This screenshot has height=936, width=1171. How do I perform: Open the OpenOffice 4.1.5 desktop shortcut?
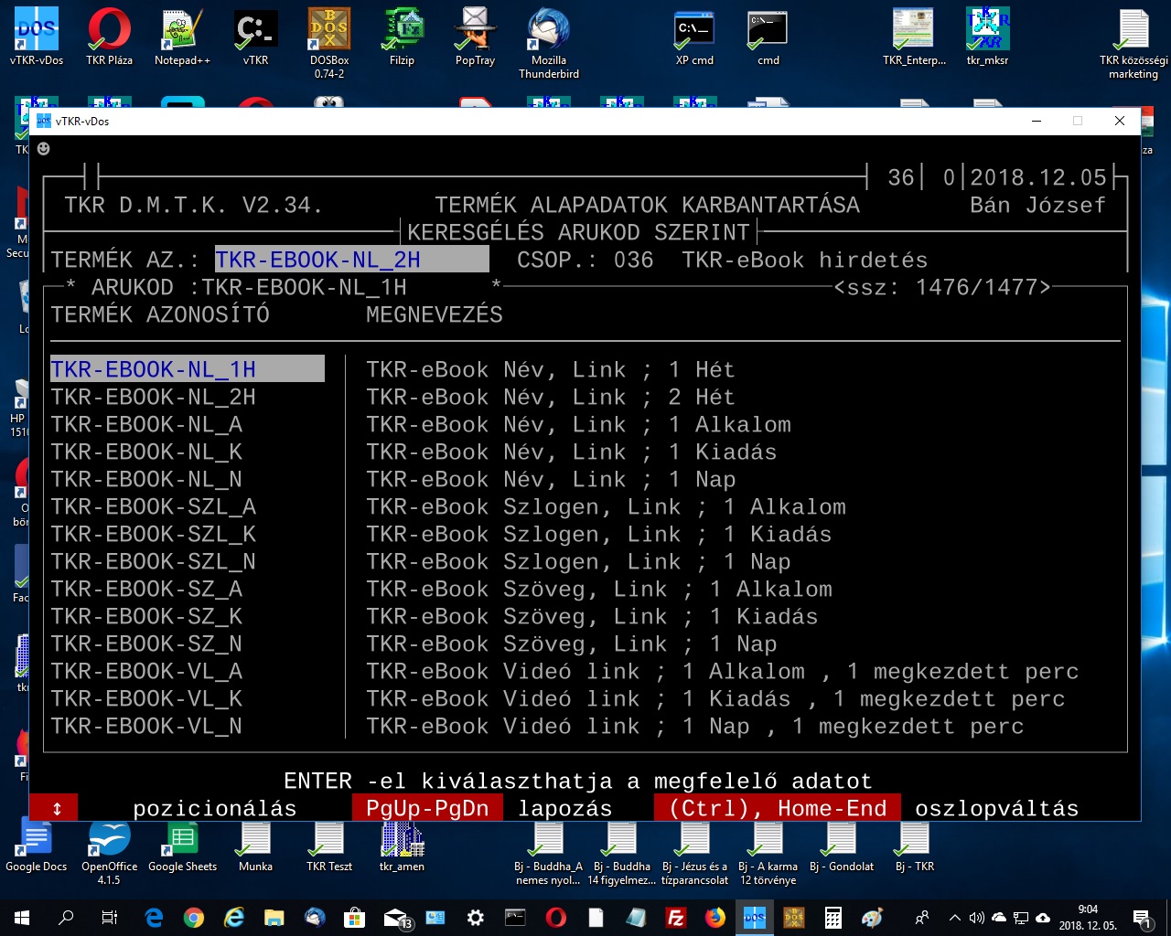(x=109, y=846)
